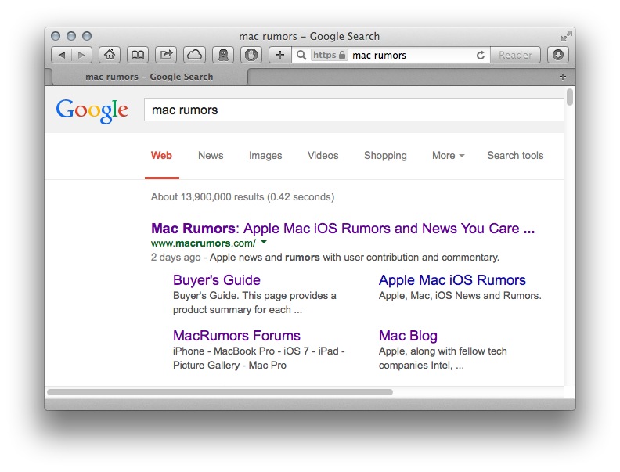620x472 pixels.
Task: Switch to the Shopping tab
Action: (x=385, y=155)
